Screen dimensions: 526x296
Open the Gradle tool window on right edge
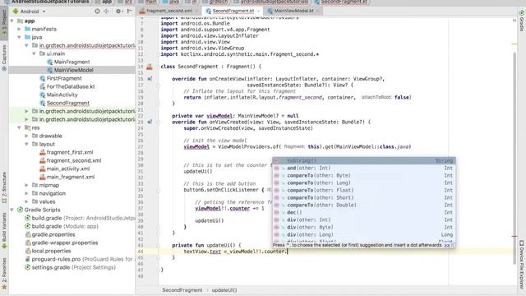click(x=522, y=21)
